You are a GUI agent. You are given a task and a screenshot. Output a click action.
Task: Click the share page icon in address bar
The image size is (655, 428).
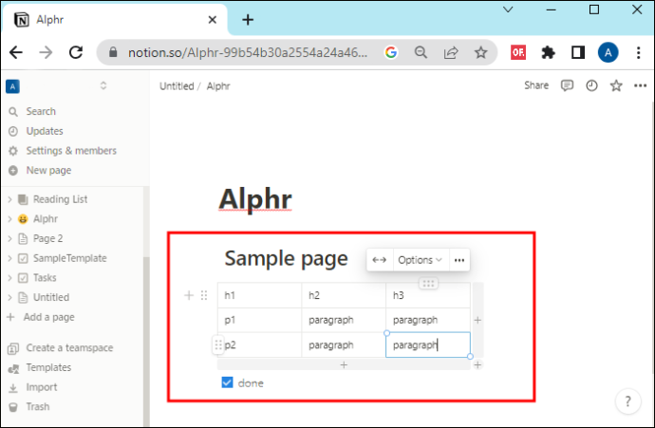click(x=451, y=52)
